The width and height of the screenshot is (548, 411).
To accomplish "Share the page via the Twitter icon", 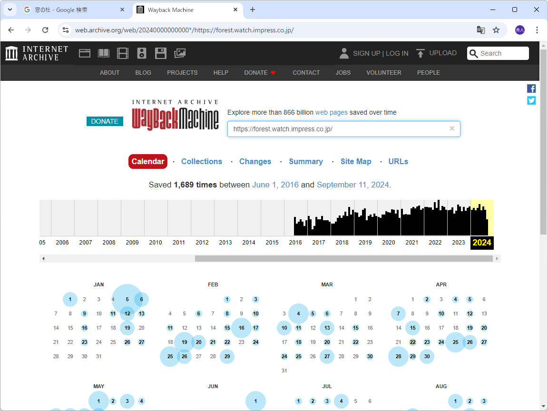I will click(531, 100).
